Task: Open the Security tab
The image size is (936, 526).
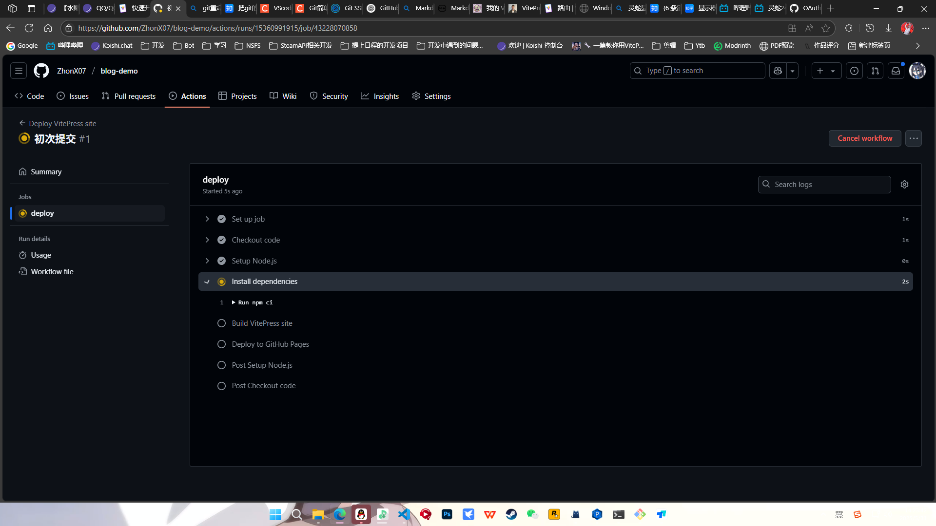Action: coord(329,96)
